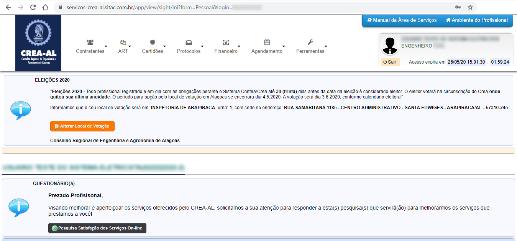Click Alterar Local de Votação button
517x241 pixels.
[82, 126]
